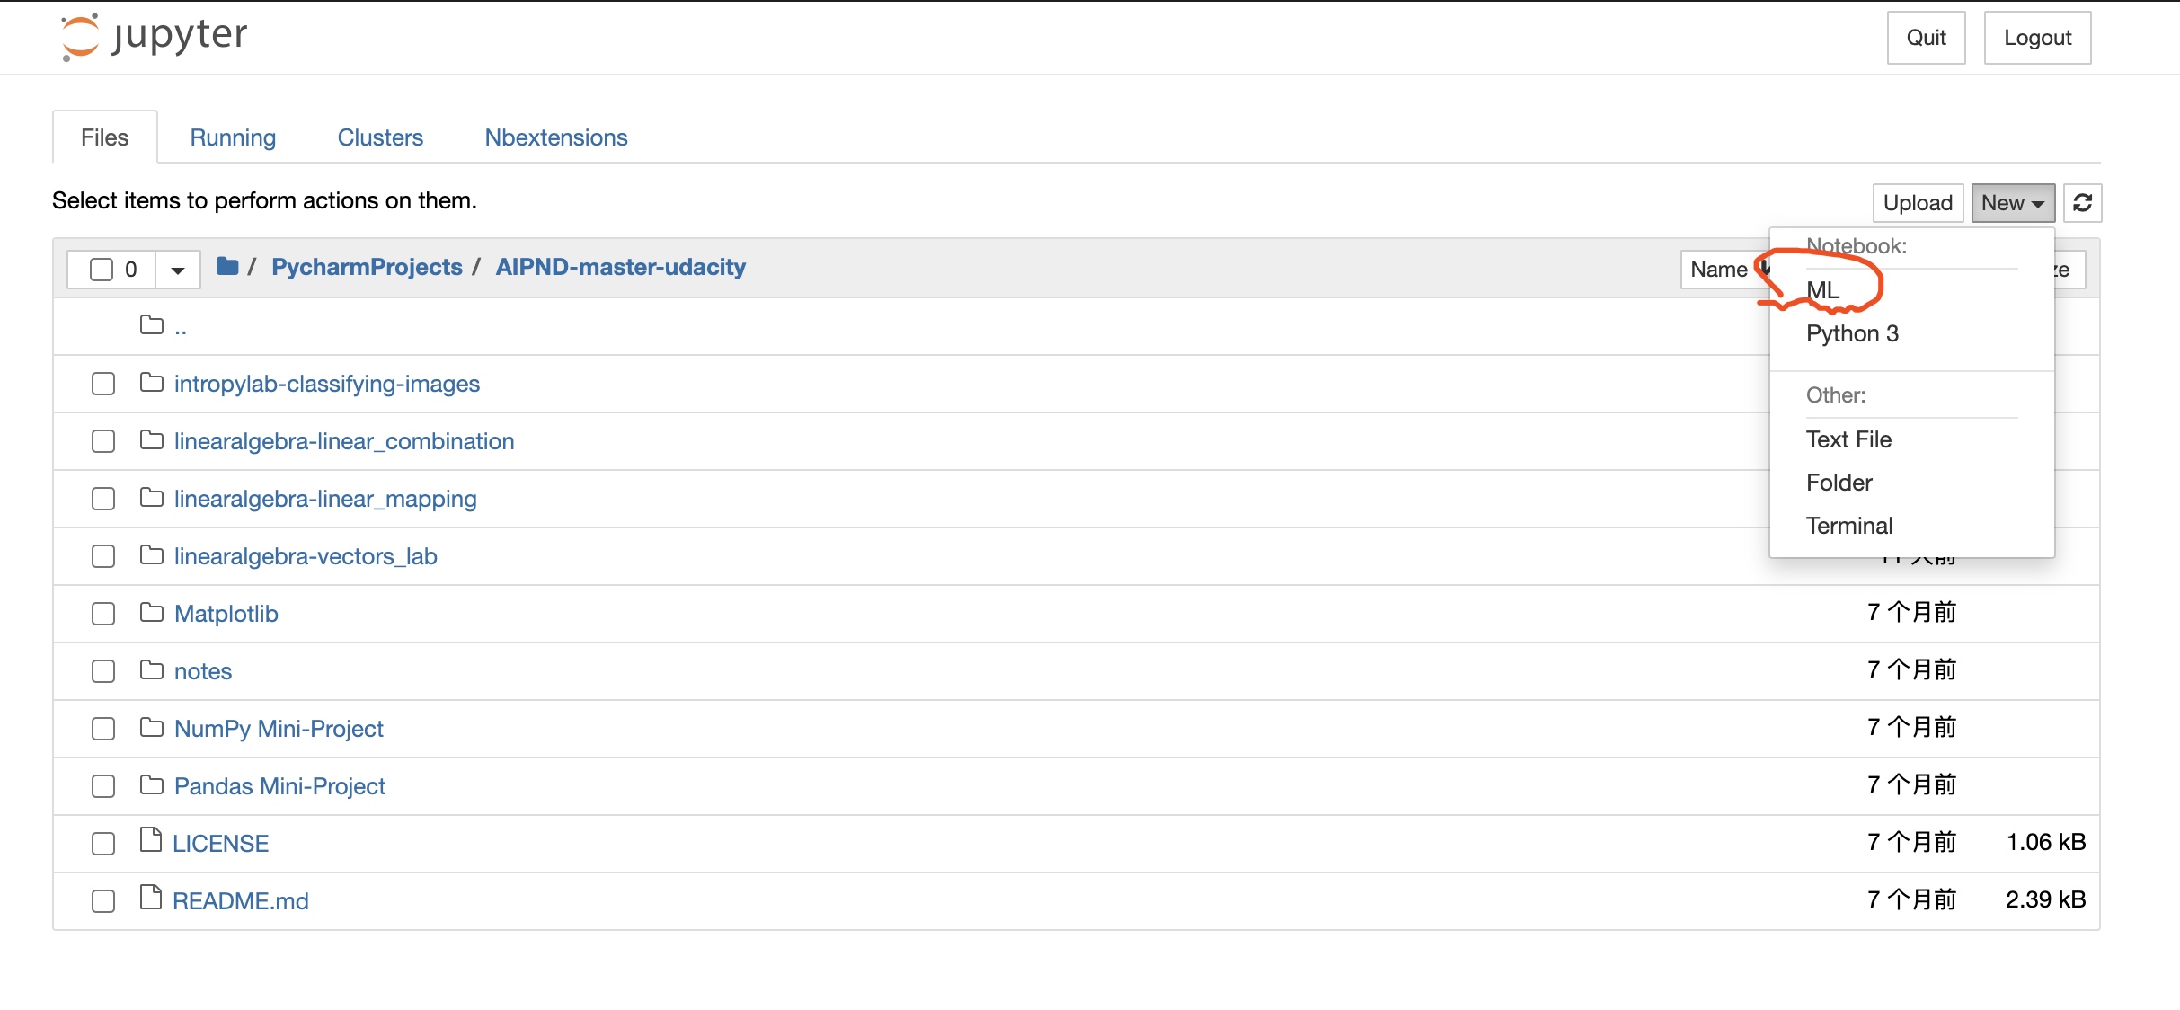Open the Nbextensions tab
The image size is (2180, 1010).
coord(555,137)
